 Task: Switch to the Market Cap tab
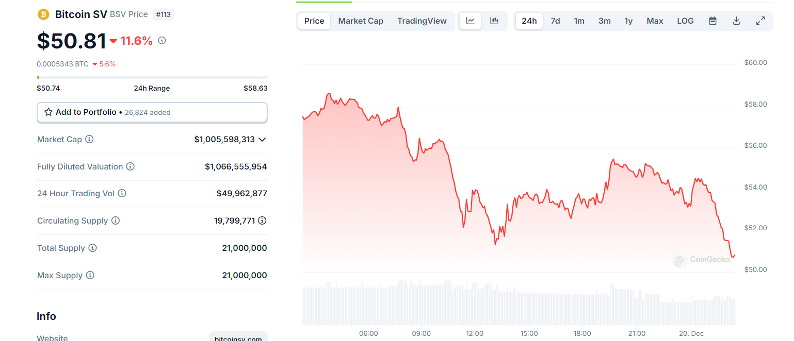tap(361, 21)
